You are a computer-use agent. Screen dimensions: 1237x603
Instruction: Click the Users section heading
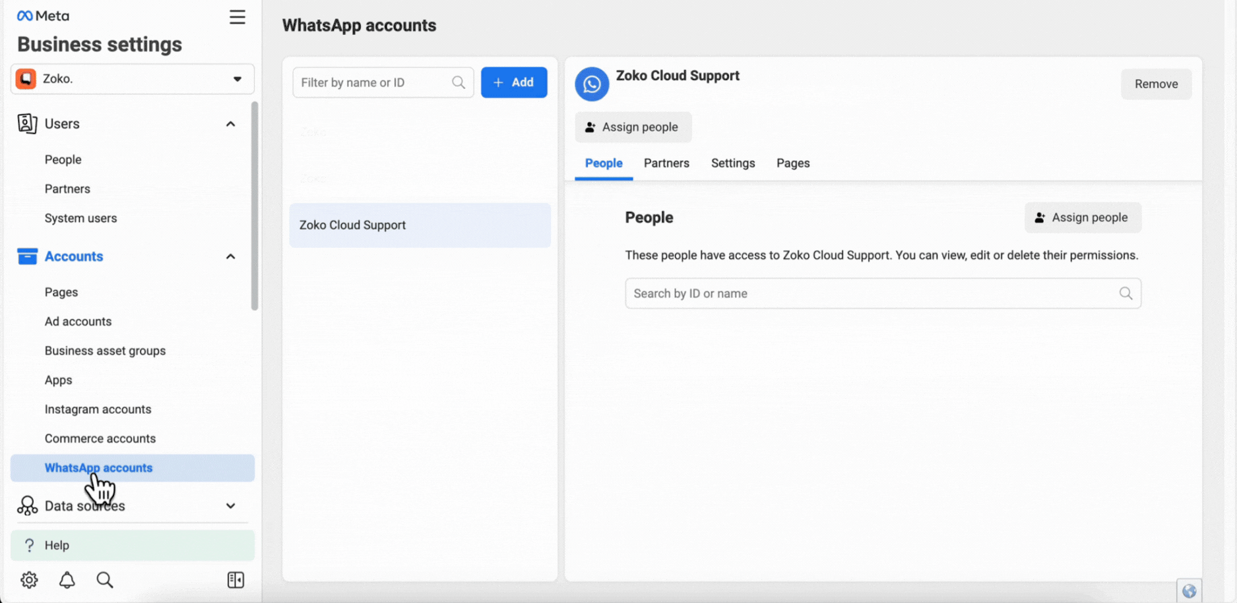click(62, 124)
